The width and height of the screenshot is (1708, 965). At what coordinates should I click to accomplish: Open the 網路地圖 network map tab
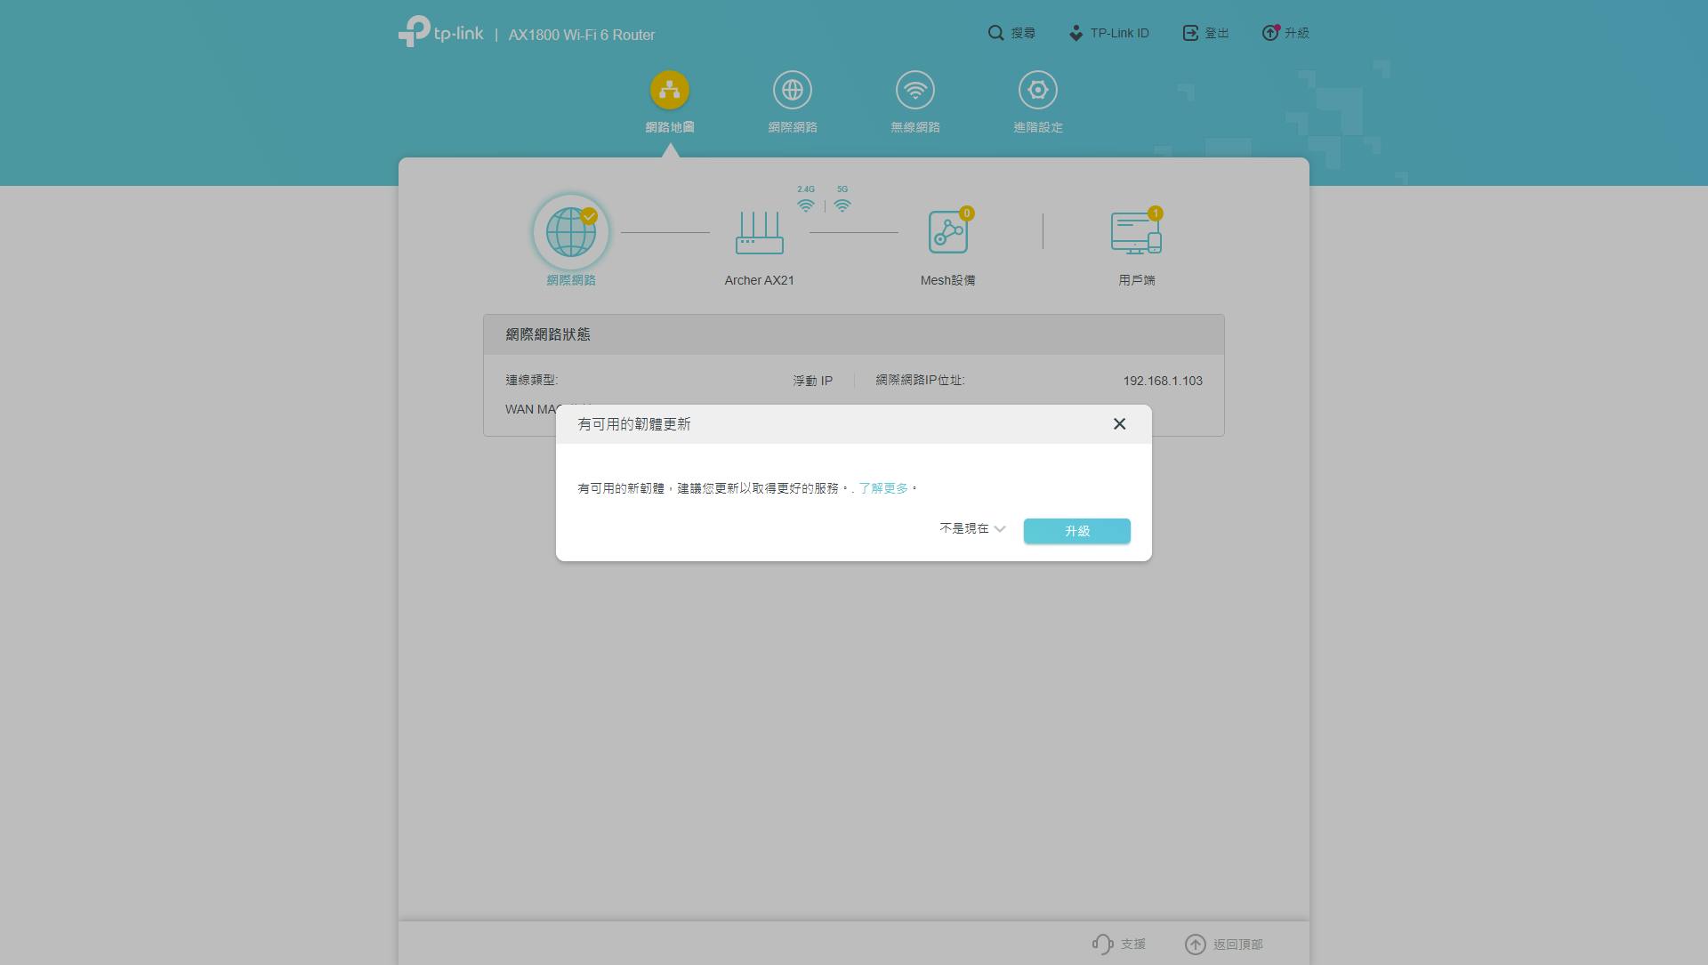(x=670, y=91)
